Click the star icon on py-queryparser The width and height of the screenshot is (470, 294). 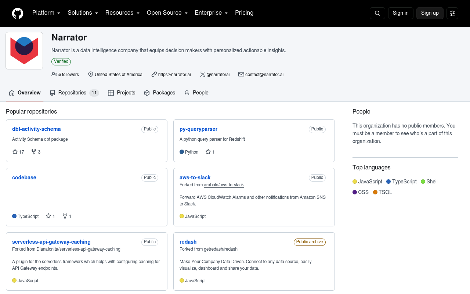[x=208, y=152]
